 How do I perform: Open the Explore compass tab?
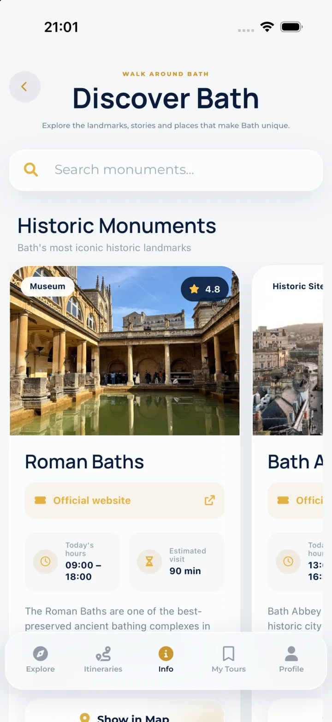click(40, 660)
